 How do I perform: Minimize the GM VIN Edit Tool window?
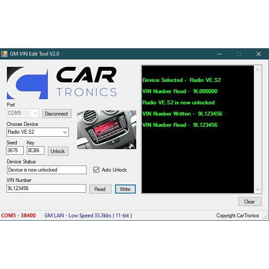tap(219, 54)
